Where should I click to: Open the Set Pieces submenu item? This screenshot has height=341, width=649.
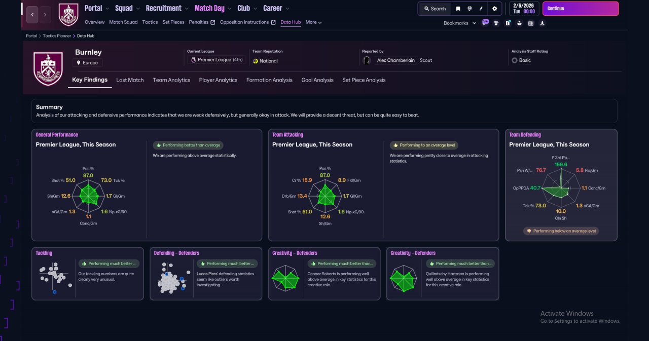(173, 22)
